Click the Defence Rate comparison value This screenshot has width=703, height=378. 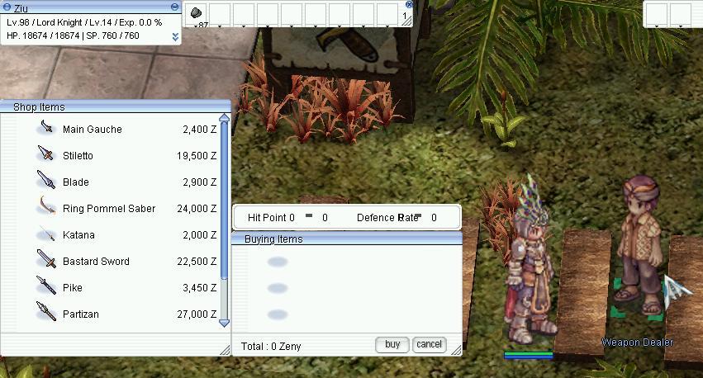click(x=434, y=218)
